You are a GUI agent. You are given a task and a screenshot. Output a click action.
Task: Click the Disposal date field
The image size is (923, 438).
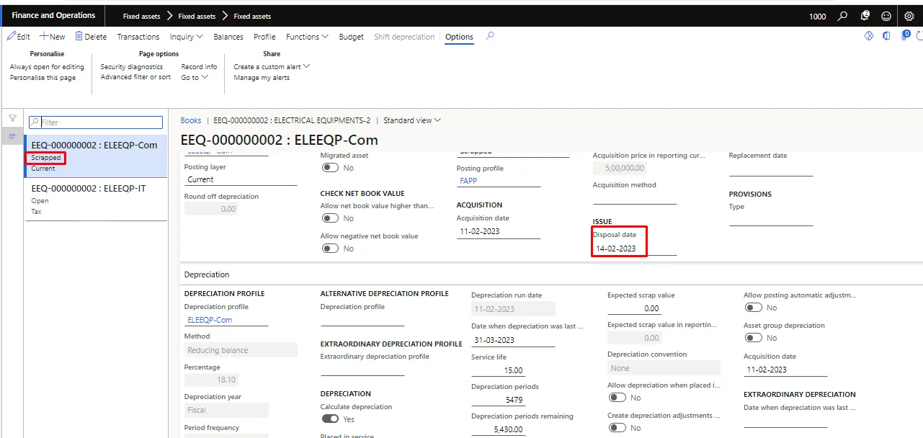click(634, 249)
